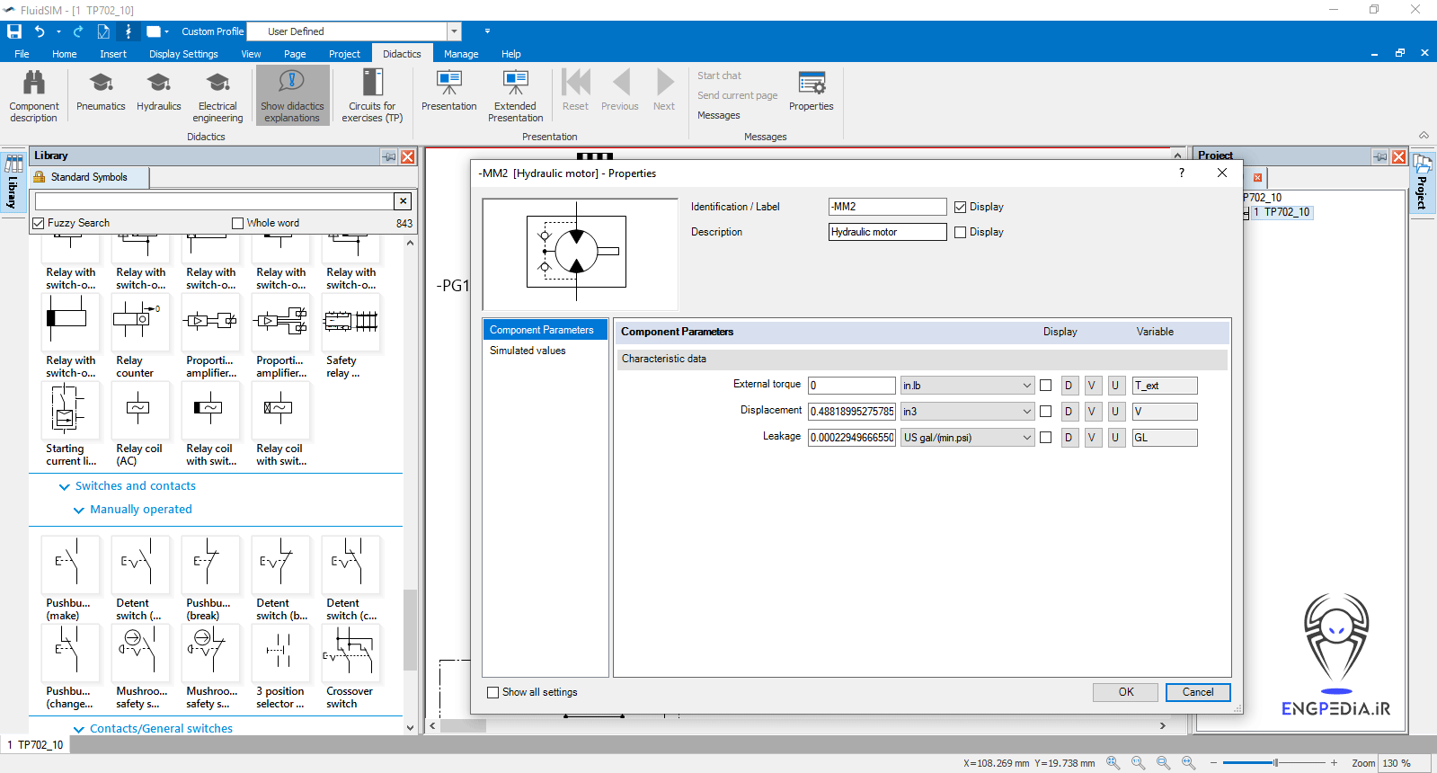
Task: Open the Component description tool
Action: tap(34, 96)
